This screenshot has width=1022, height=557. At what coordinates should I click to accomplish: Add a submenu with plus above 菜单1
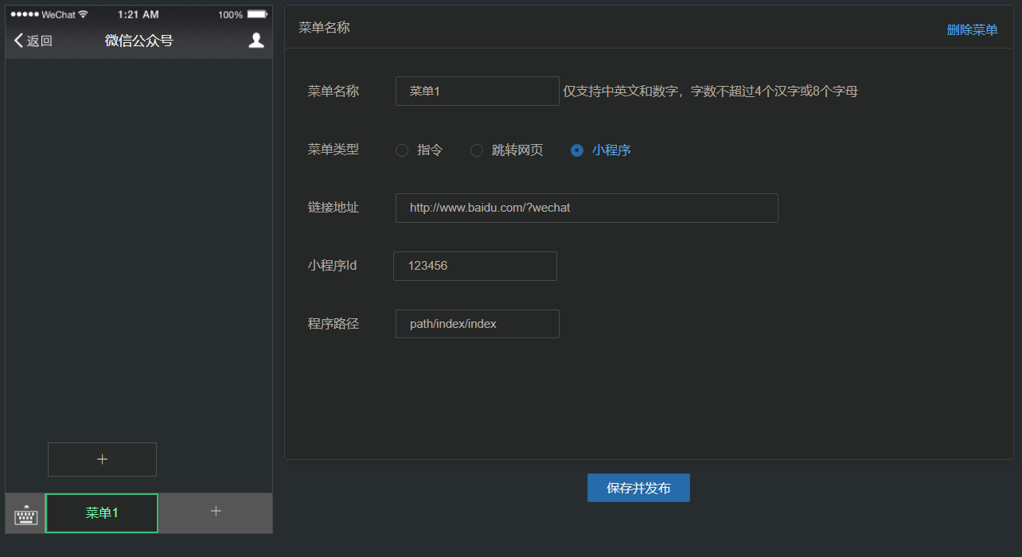[x=102, y=459]
